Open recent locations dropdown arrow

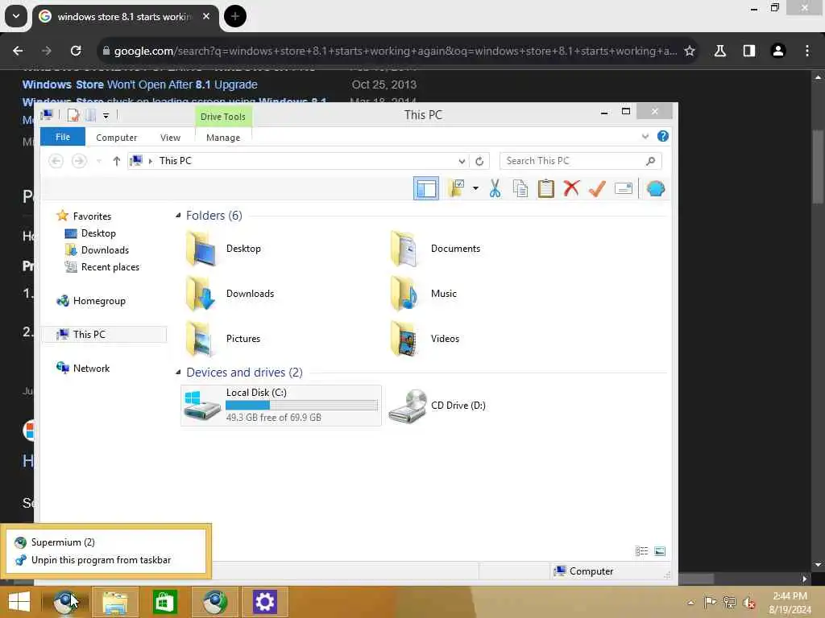99,161
